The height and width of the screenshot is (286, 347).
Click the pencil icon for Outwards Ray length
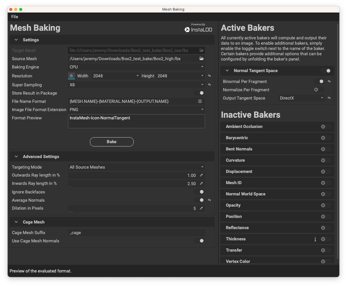(x=201, y=175)
